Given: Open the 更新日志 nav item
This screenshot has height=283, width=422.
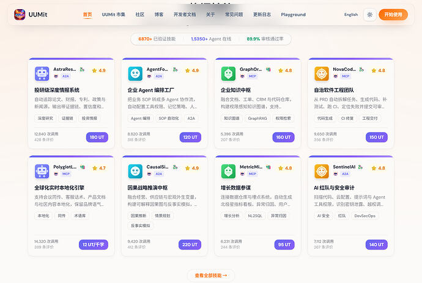Looking at the screenshot, I should tap(262, 15).
